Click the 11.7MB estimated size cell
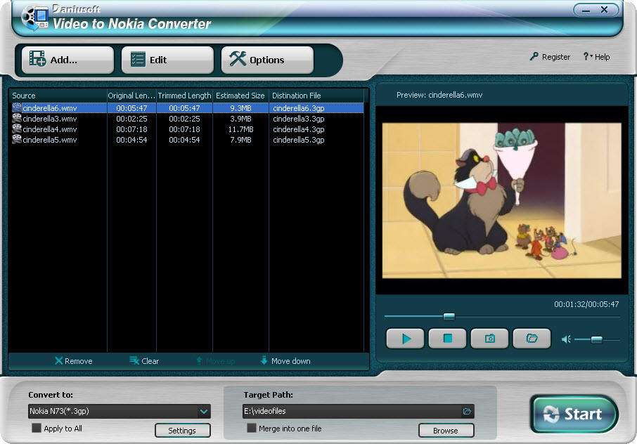This screenshot has width=637, height=444. (240, 129)
